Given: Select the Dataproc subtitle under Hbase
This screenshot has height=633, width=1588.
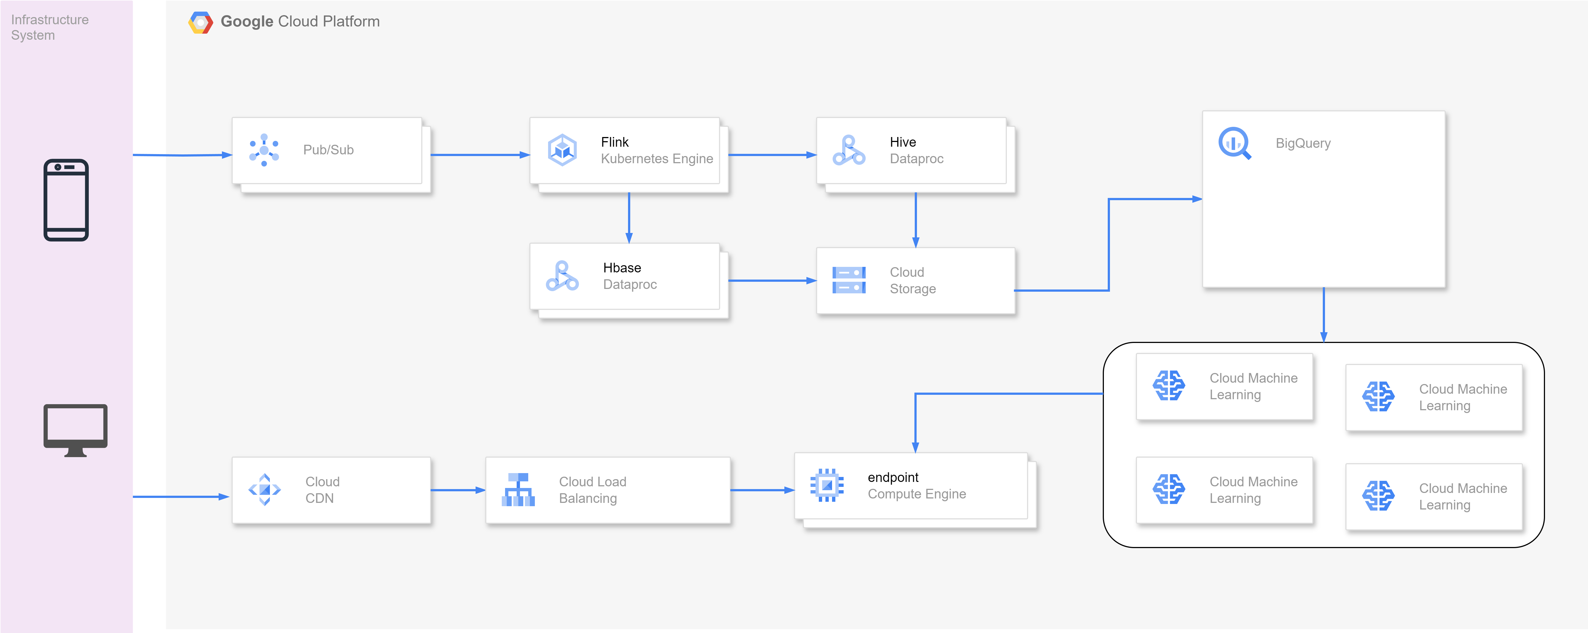Looking at the screenshot, I should click(x=629, y=284).
